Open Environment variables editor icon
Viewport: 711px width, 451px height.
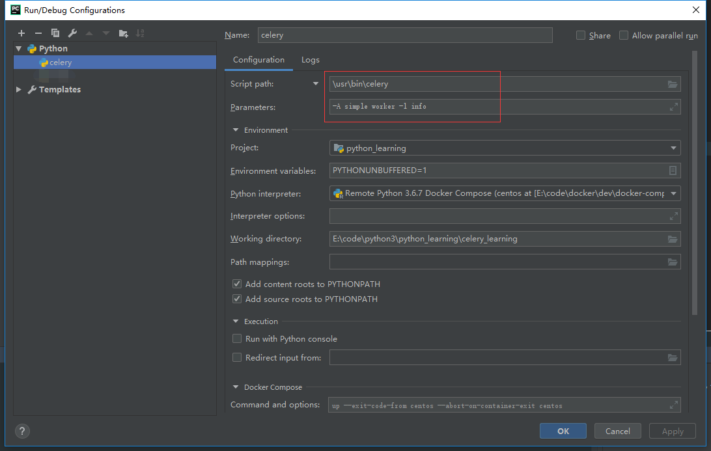[673, 171]
